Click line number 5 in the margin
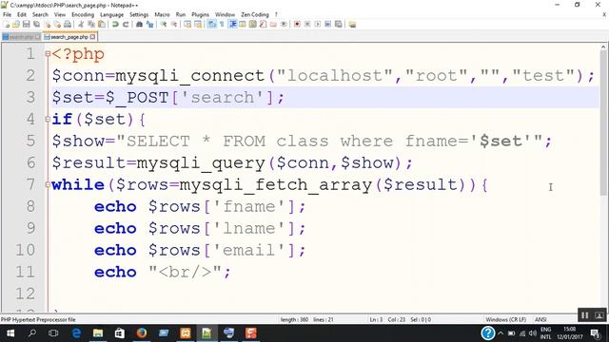The width and height of the screenshot is (609, 342). click(30, 141)
